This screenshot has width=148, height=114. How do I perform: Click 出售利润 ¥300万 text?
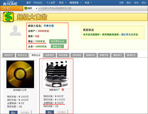[54, 103]
